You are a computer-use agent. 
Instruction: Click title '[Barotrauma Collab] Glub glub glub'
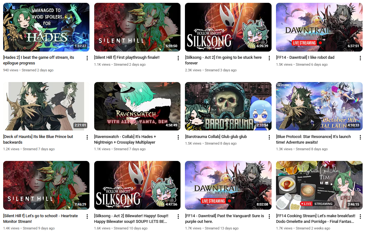[216, 137]
